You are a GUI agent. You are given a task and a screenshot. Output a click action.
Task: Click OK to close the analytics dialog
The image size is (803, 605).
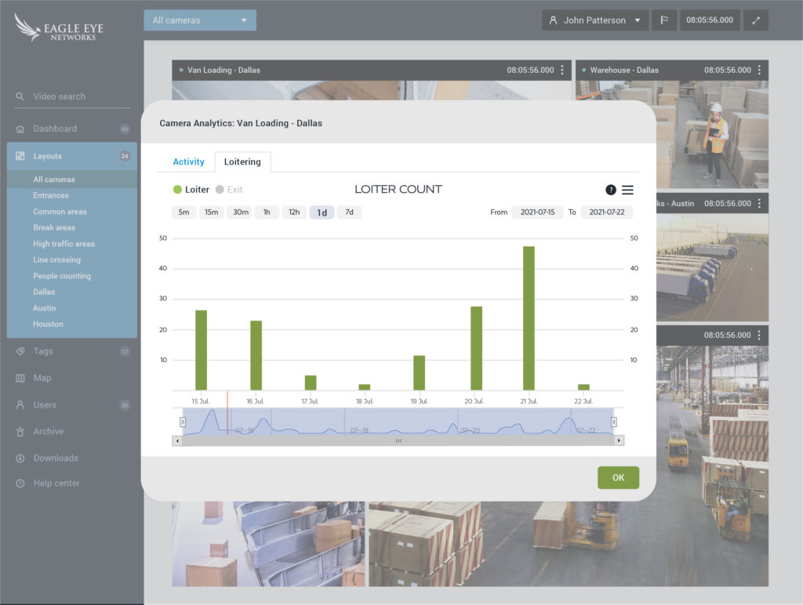coord(618,477)
